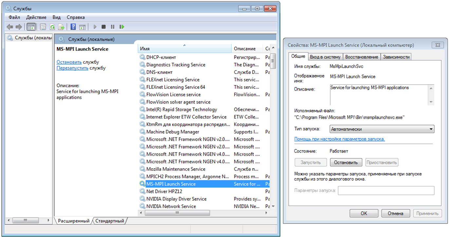Select Internet Explorer ETW Collector Service row
The width and height of the screenshot is (449, 237).
pyautogui.click(x=204, y=117)
